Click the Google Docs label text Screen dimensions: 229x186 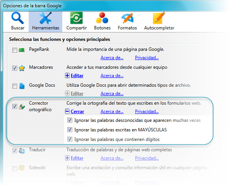[x=42, y=85]
